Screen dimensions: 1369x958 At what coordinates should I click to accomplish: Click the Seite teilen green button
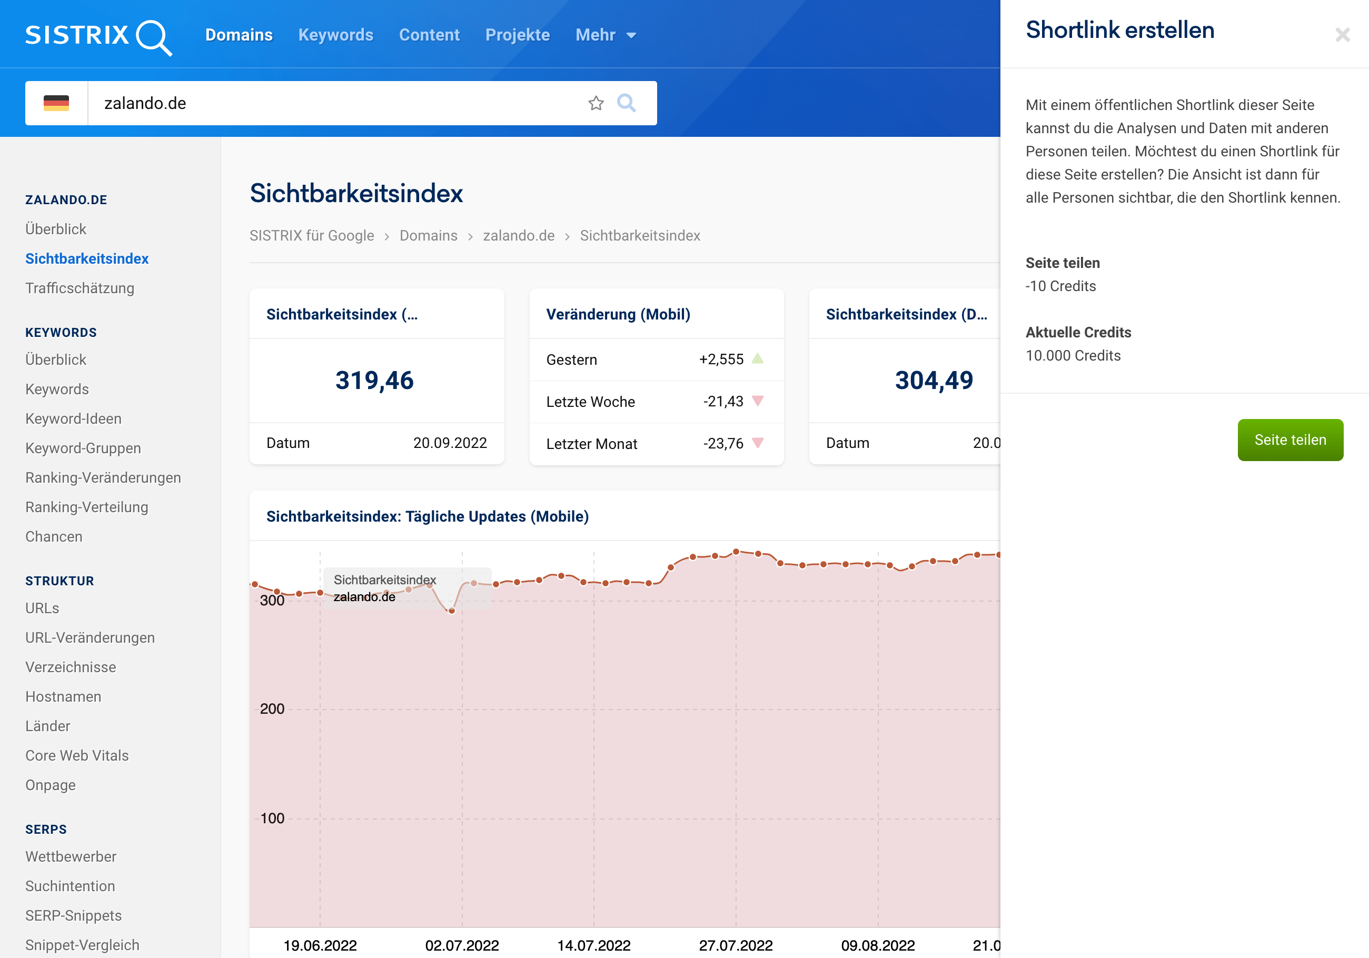coord(1291,440)
